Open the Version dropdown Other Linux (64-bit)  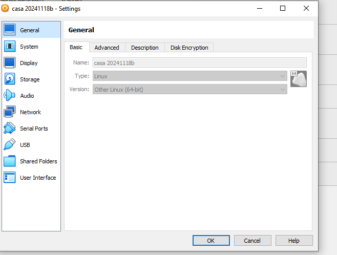[189, 90]
